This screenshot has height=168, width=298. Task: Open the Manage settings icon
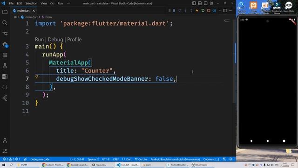coord(5,151)
